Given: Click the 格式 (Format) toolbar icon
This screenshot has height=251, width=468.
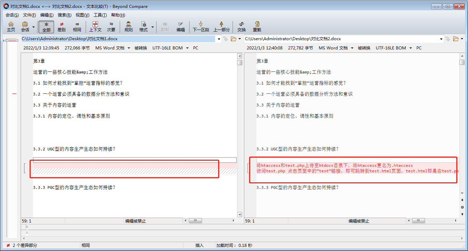Looking at the screenshot, I should click(x=143, y=27).
